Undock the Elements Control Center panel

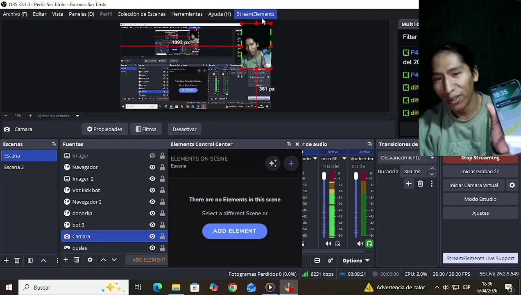coord(289,144)
